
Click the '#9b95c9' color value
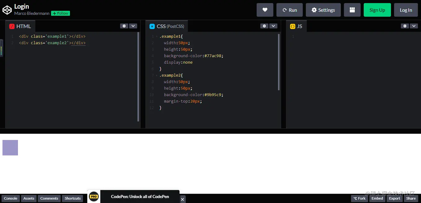[213, 95]
